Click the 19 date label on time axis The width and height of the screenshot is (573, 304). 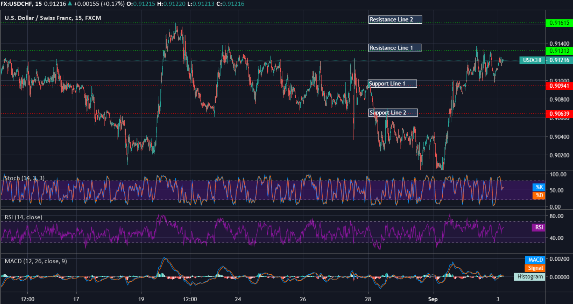[x=141, y=299]
